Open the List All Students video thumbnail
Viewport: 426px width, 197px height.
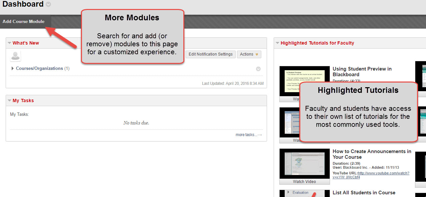click(x=305, y=193)
